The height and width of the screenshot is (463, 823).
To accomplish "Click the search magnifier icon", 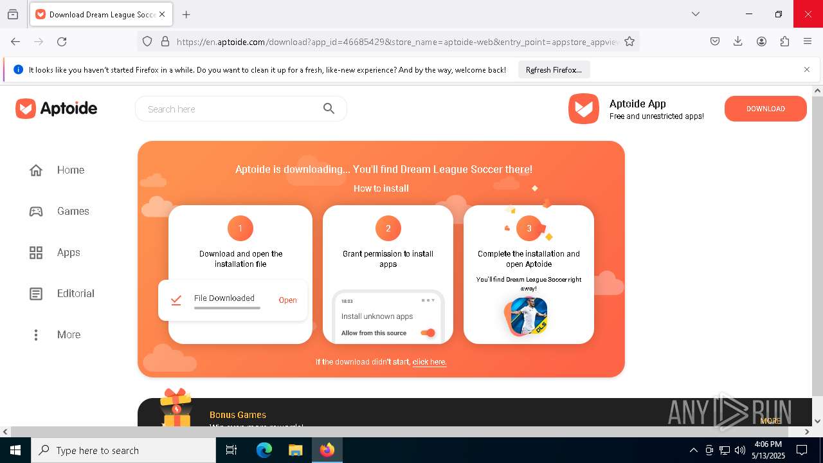I will click(x=329, y=109).
